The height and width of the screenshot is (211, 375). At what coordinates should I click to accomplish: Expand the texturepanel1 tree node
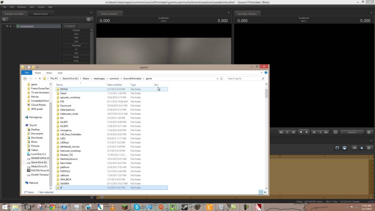click(x=14, y=26)
